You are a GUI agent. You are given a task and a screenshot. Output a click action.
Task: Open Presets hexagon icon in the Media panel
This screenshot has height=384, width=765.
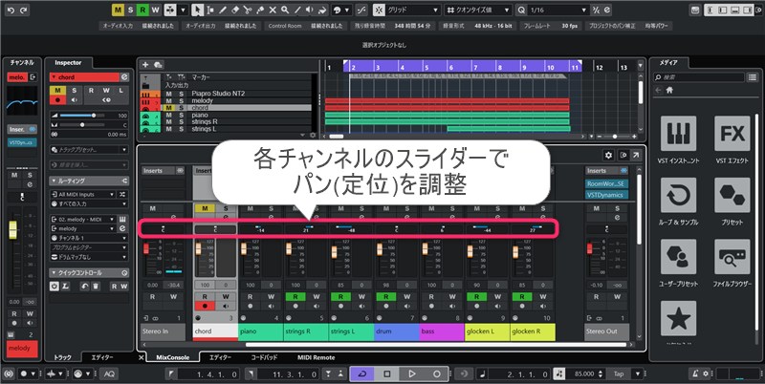click(x=732, y=195)
